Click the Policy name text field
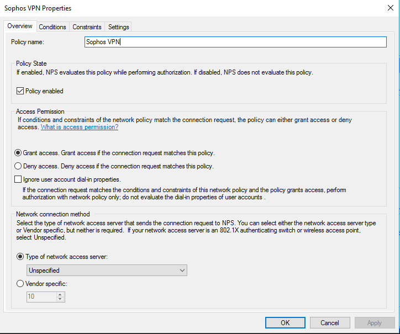 [x=235, y=42]
